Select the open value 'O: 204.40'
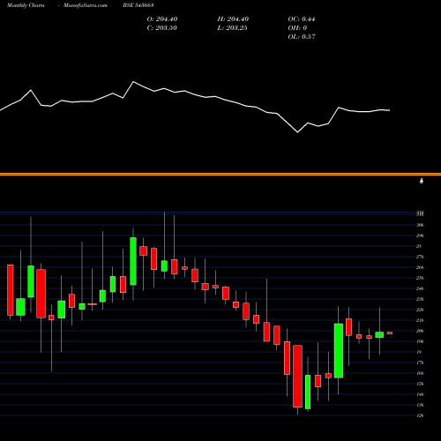Screen dimensions: 441x441 point(162,19)
